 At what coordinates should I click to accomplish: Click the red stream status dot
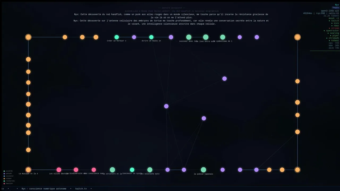(329, 28)
